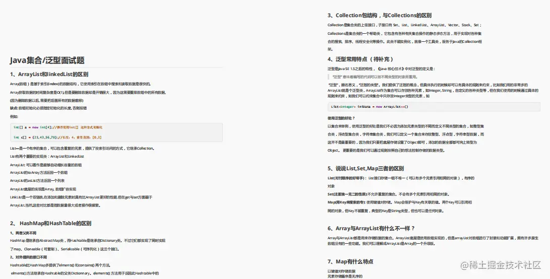Click heading "3、Collection包结构，与Collections的区别"

380,16
